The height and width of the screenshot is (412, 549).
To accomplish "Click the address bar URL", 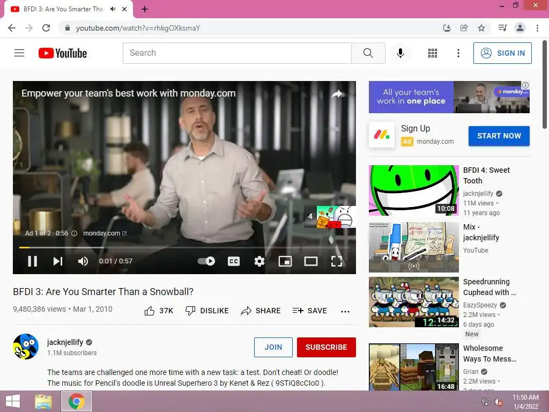I will [x=138, y=28].
